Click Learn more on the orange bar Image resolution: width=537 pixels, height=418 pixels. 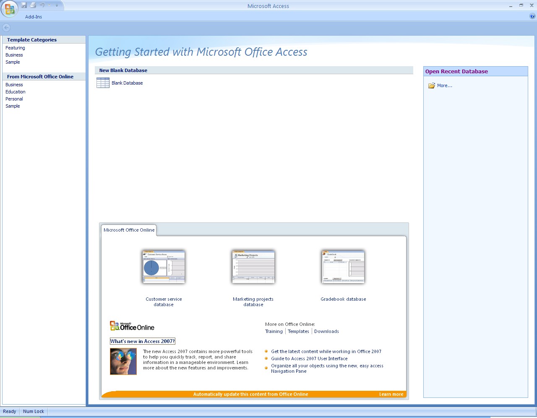[391, 394]
